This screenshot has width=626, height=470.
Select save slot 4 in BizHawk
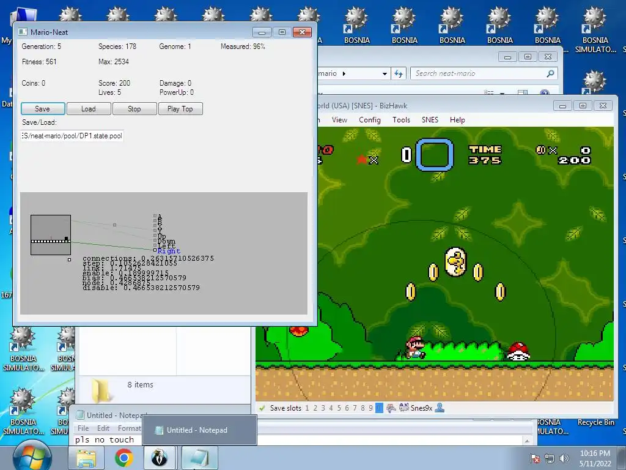click(x=331, y=408)
